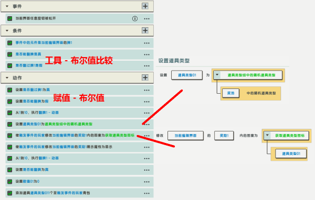This screenshot has height=200, width=315.
Task: Toggle checkbox for 奖励1展示属性为显示 action
Action: (9, 147)
